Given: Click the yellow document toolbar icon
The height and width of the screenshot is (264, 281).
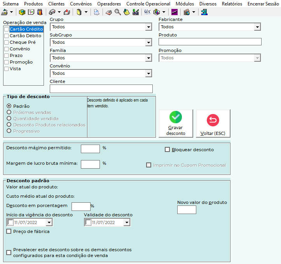Looking at the screenshot, I should tap(79, 12).
